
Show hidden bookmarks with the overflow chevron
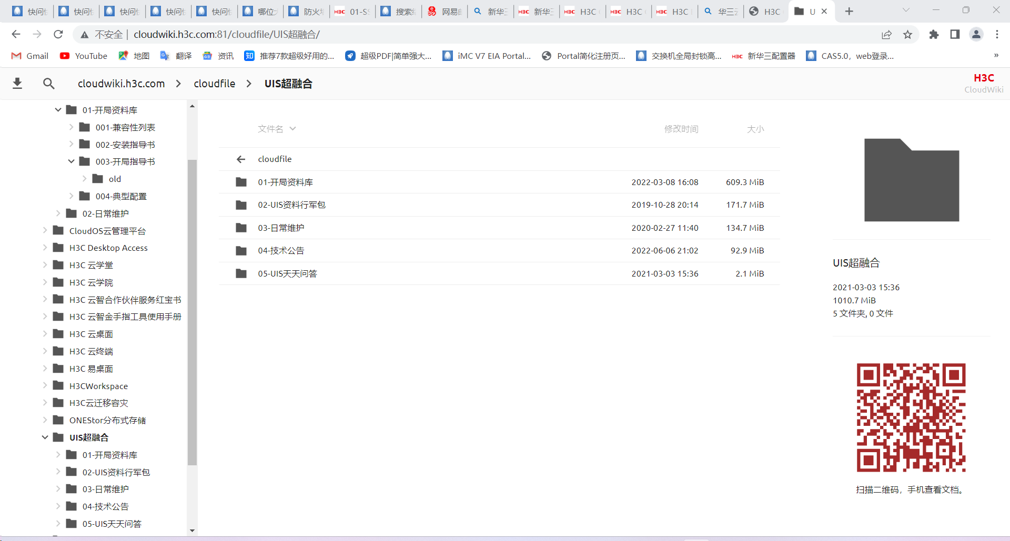(996, 56)
